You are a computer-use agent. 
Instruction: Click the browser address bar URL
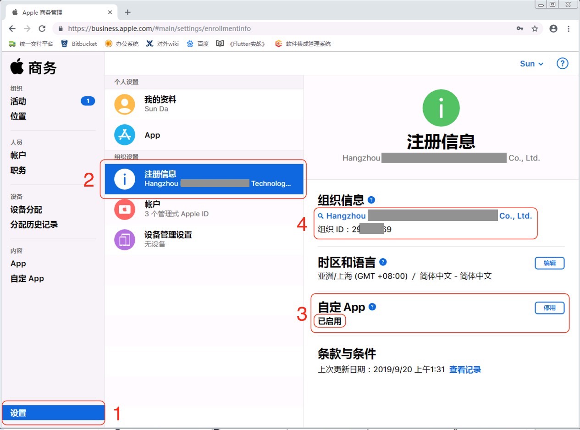click(159, 28)
